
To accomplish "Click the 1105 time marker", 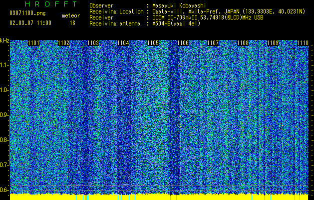I will 153,43.
